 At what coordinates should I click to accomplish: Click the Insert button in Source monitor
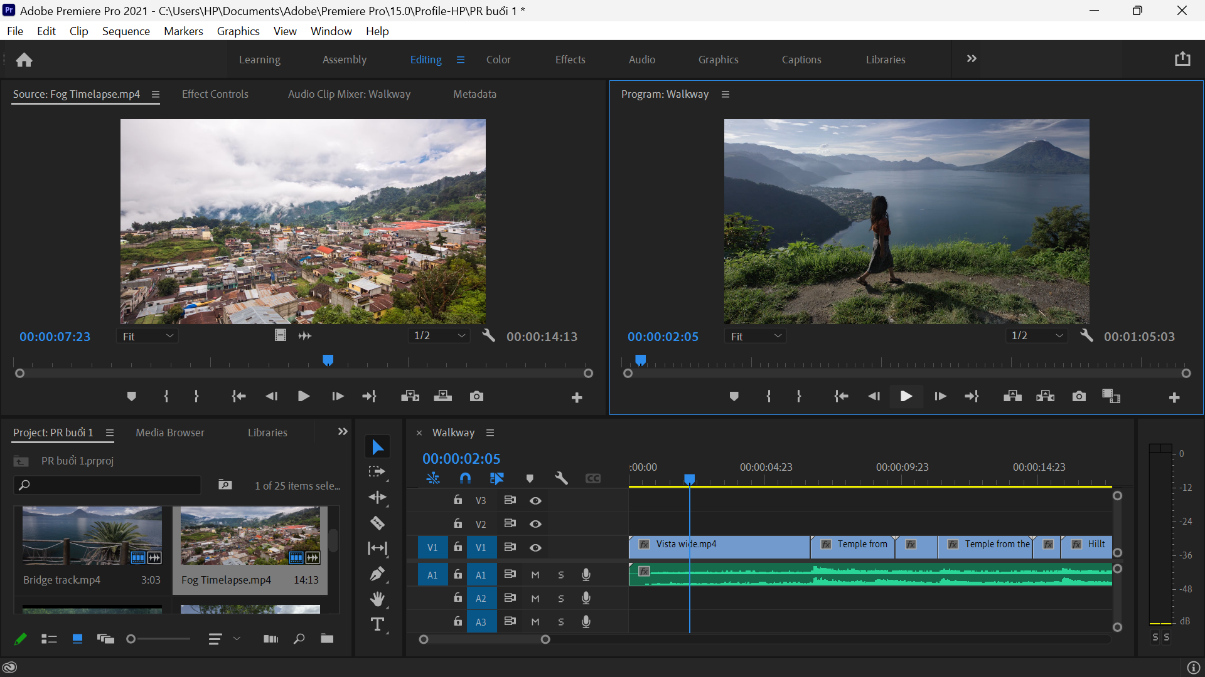pyautogui.click(x=410, y=396)
